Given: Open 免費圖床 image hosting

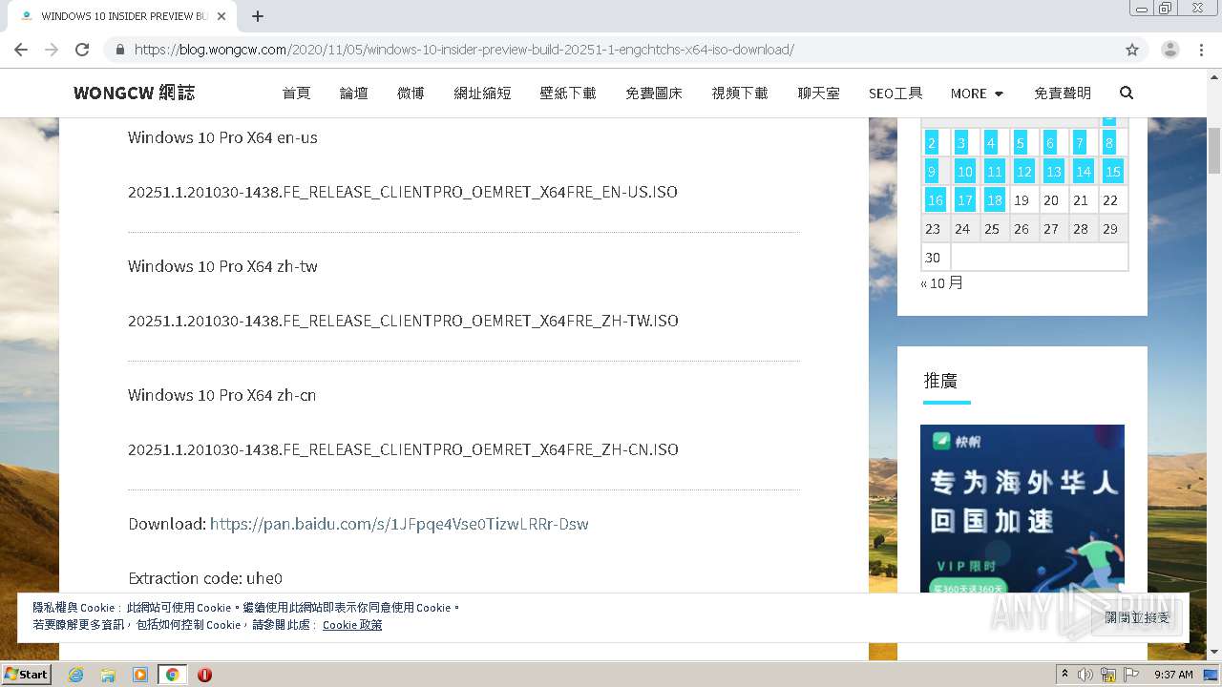Looking at the screenshot, I should 654,94.
